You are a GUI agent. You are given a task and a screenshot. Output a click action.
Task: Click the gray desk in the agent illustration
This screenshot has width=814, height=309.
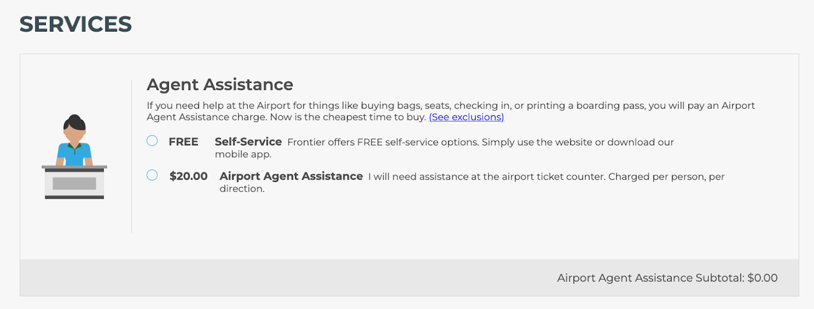click(x=74, y=183)
